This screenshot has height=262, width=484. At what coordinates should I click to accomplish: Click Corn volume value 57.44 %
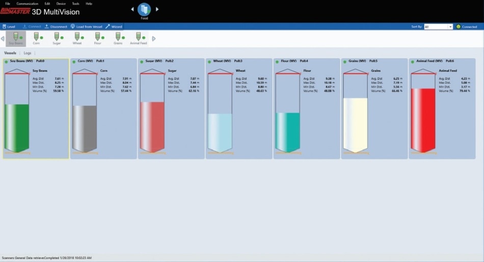[x=126, y=91]
